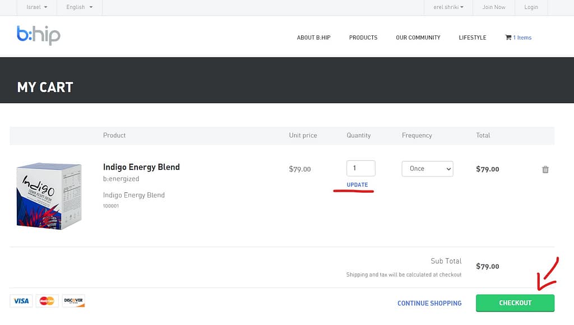This screenshot has height=325, width=574.
Task: Go to OUR COMMUNITY menu item
Action: pyautogui.click(x=418, y=38)
